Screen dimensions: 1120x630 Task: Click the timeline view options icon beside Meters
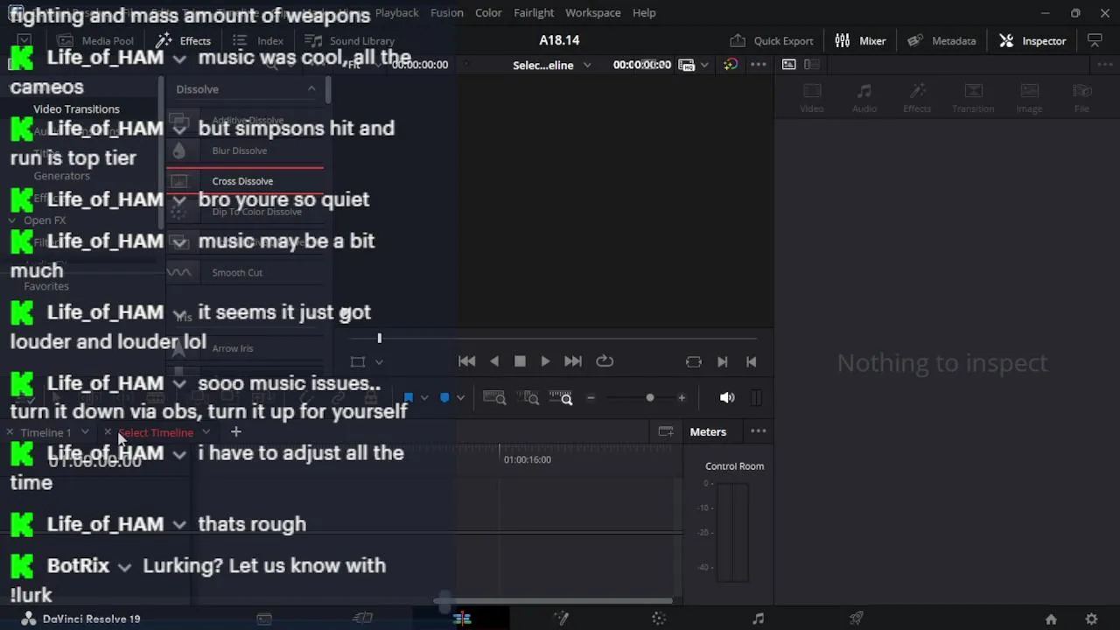point(666,431)
